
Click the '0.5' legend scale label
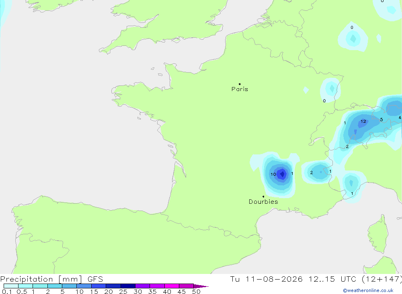click(22, 292)
